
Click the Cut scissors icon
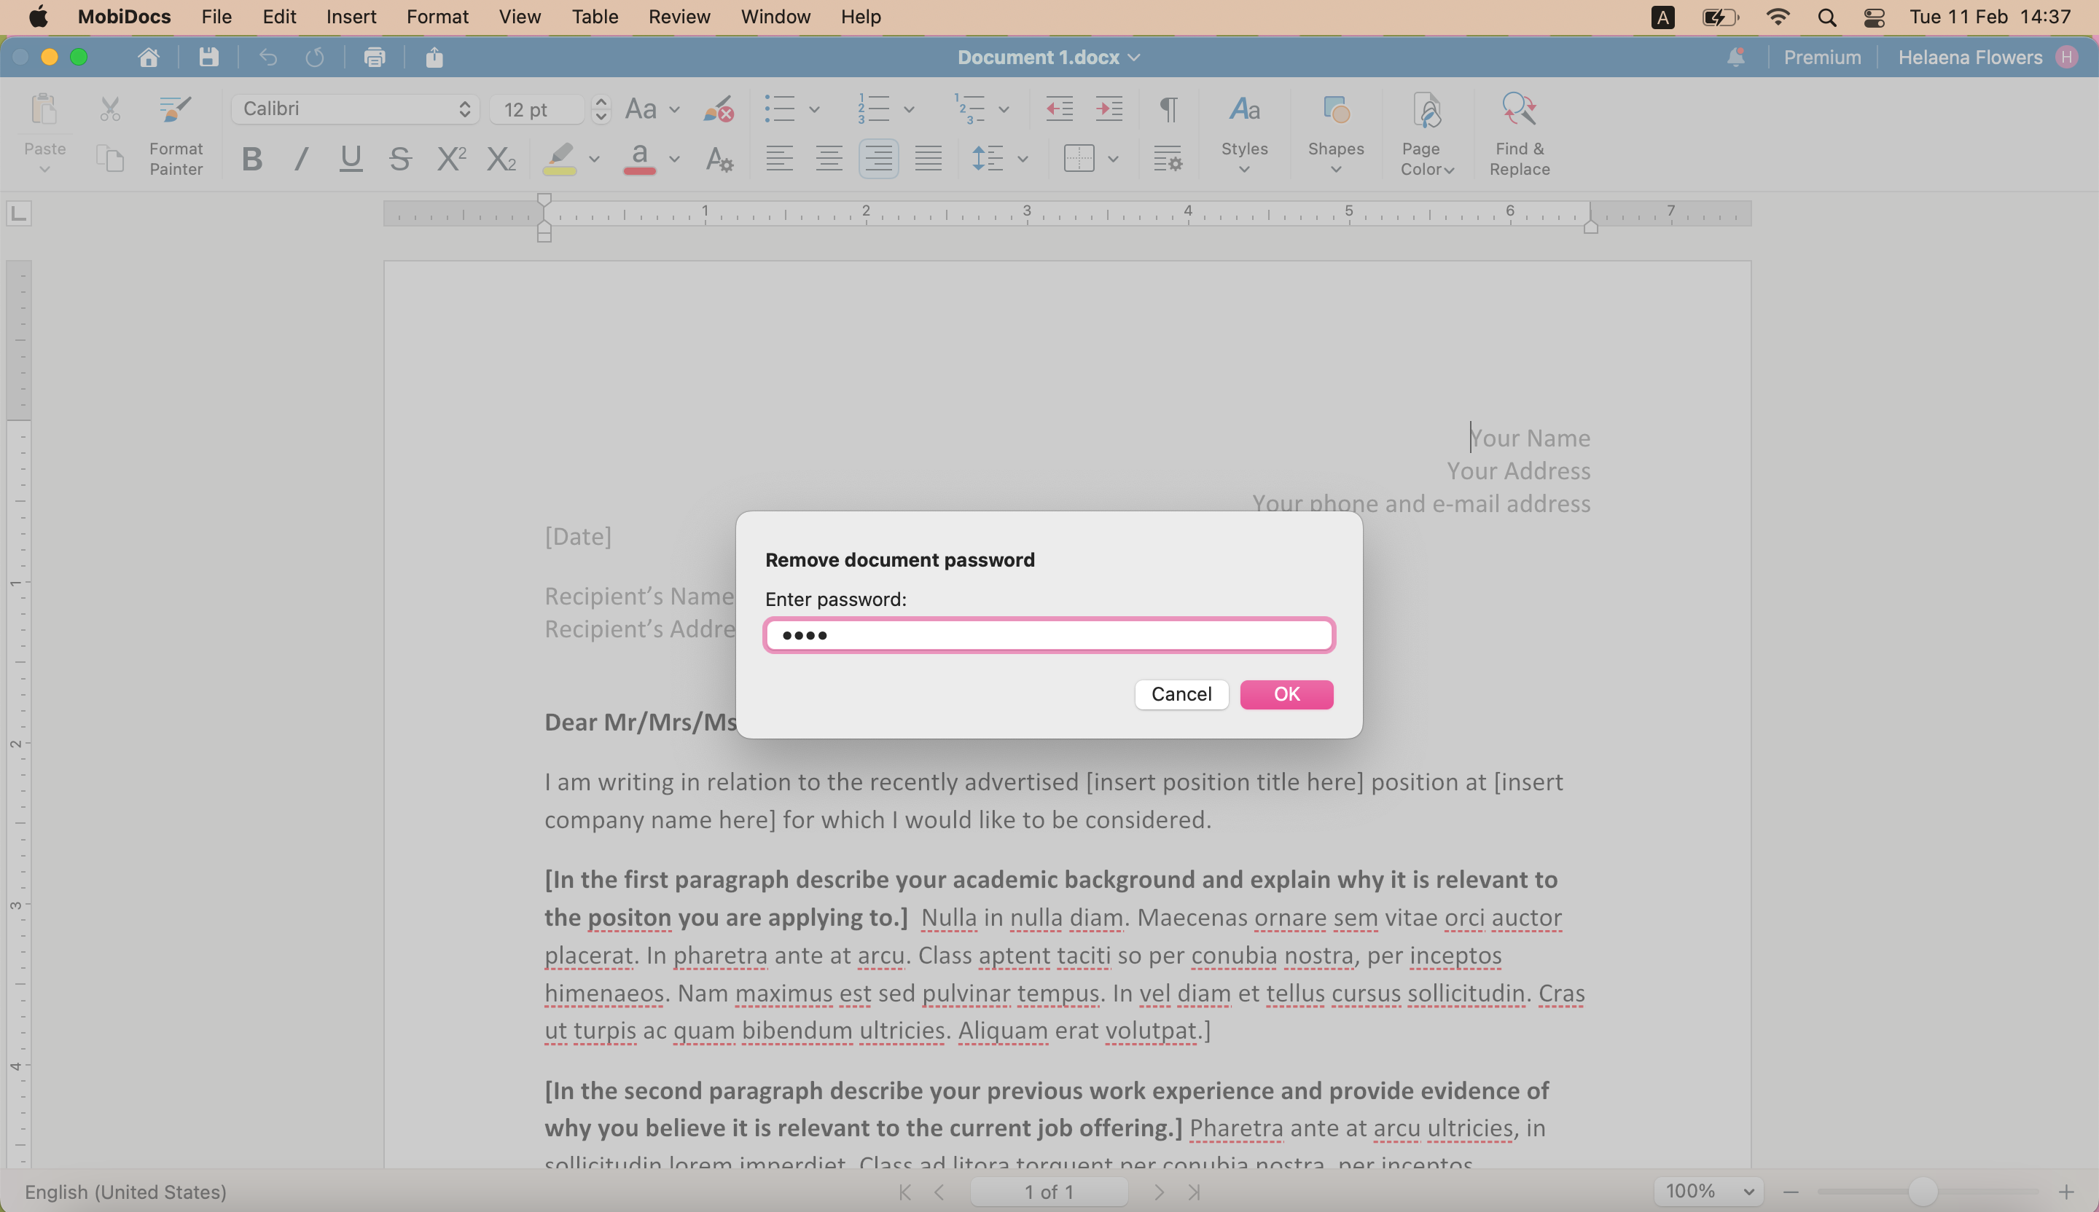110,109
